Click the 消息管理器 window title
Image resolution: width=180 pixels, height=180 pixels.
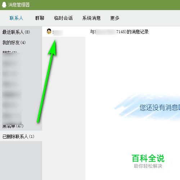[19, 5]
